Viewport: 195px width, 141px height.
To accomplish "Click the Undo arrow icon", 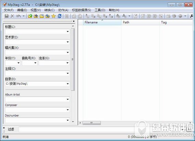I will (18, 16).
